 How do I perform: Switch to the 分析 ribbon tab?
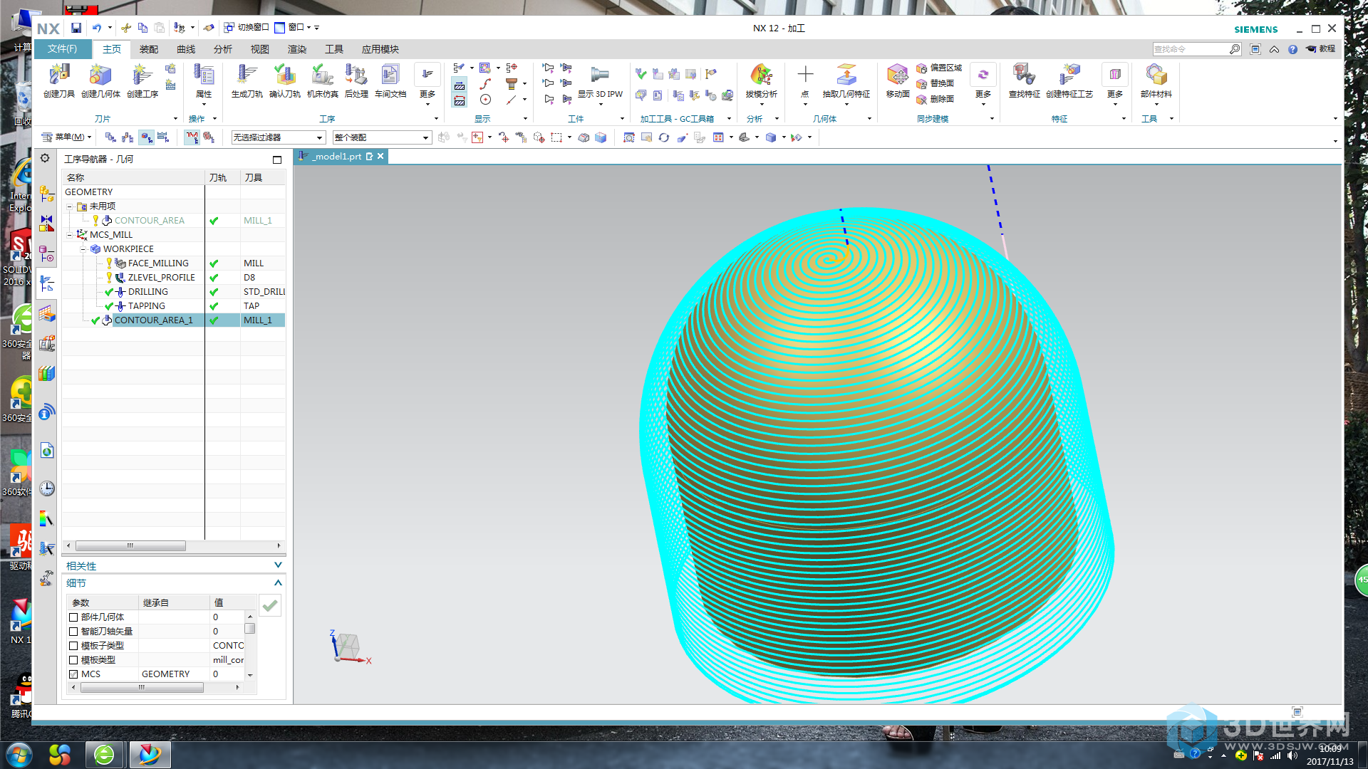(x=223, y=49)
